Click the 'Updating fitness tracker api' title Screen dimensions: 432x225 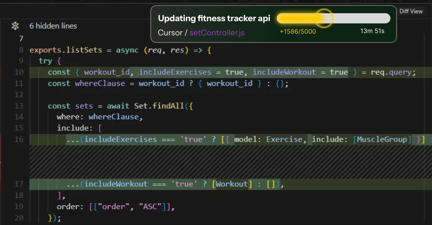click(214, 18)
